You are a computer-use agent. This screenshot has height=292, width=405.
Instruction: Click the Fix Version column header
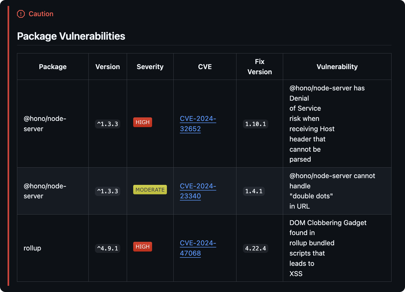(259, 67)
